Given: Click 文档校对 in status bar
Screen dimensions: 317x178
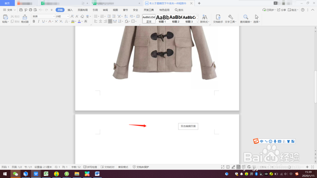Looking at the screenshot, I should click(x=107, y=167).
